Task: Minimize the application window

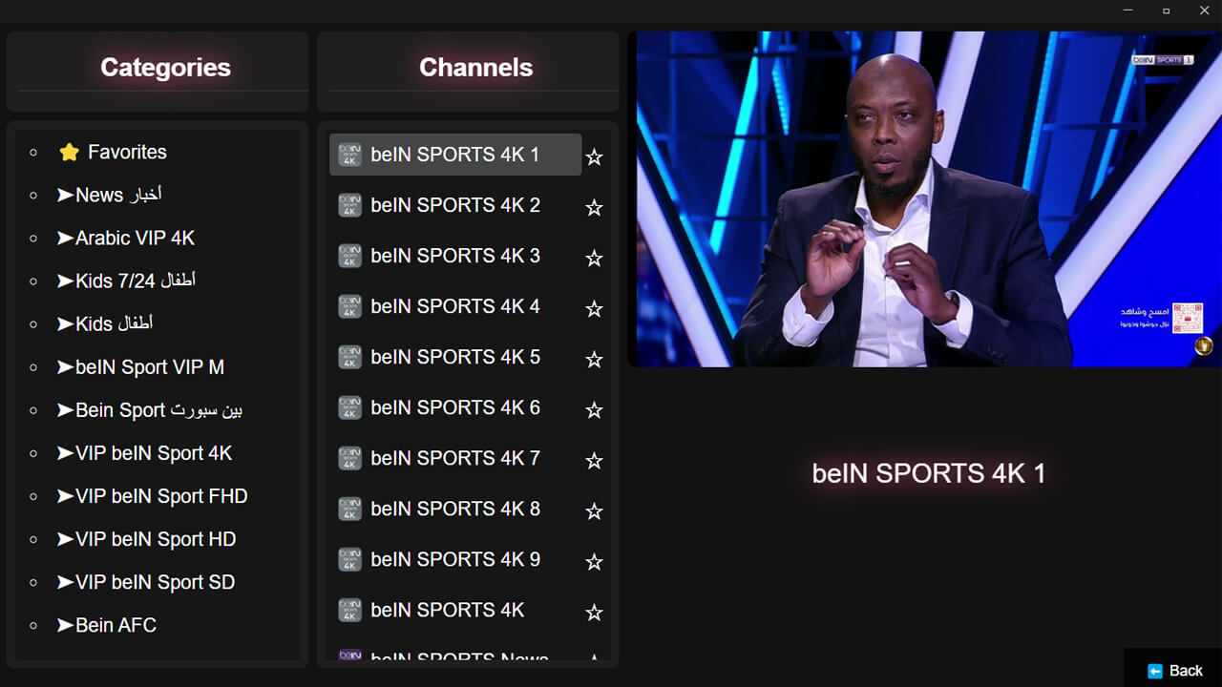Action: (x=1128, y=10)
